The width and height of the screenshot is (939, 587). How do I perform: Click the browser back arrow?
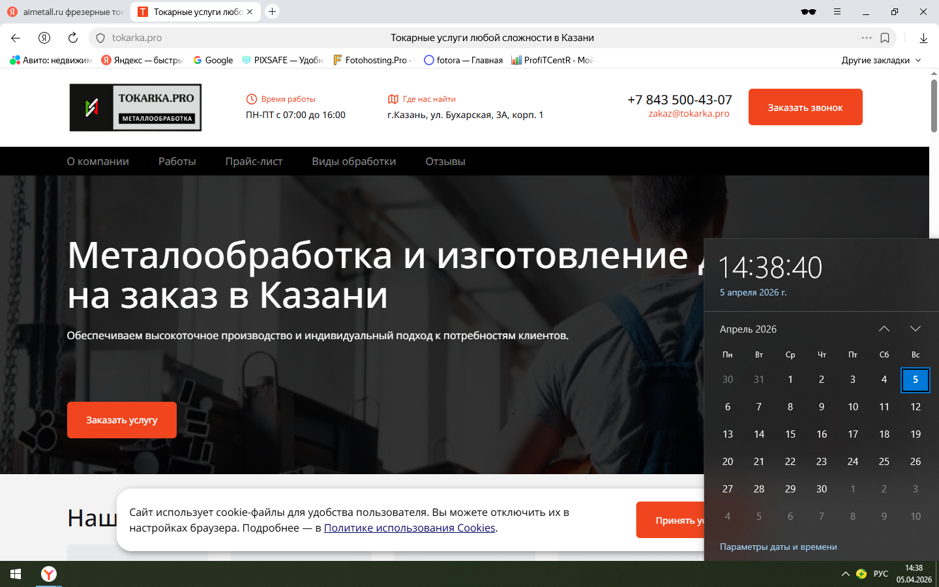(16, 38)
